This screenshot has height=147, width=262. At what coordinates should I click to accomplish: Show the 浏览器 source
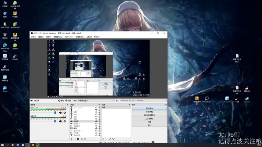pos(96,133)
